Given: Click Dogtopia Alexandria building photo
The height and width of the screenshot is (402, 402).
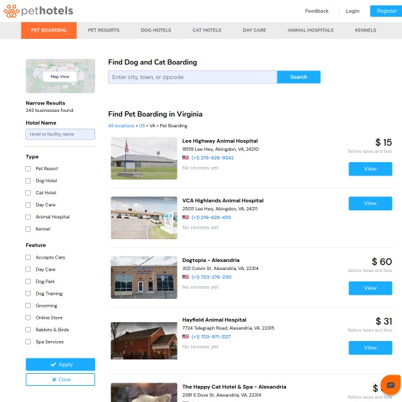Looking at the screenshot, I should 144,277.
